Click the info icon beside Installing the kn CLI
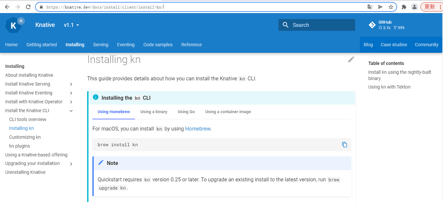This screenshot has width=443, height=202. click(96, 97)
